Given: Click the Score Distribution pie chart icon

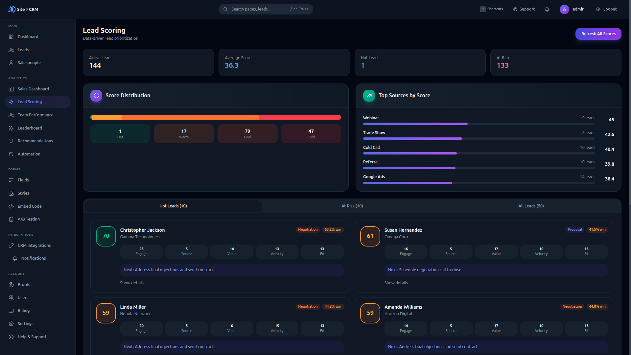Looking at the screenshot, I should [96, 96].
